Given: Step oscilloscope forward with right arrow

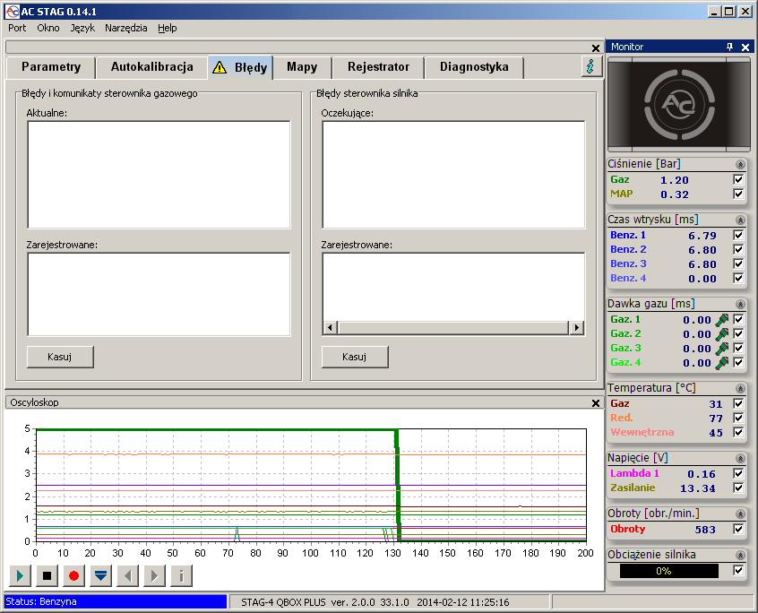Looking at the screenshot, I should [154, 575].
